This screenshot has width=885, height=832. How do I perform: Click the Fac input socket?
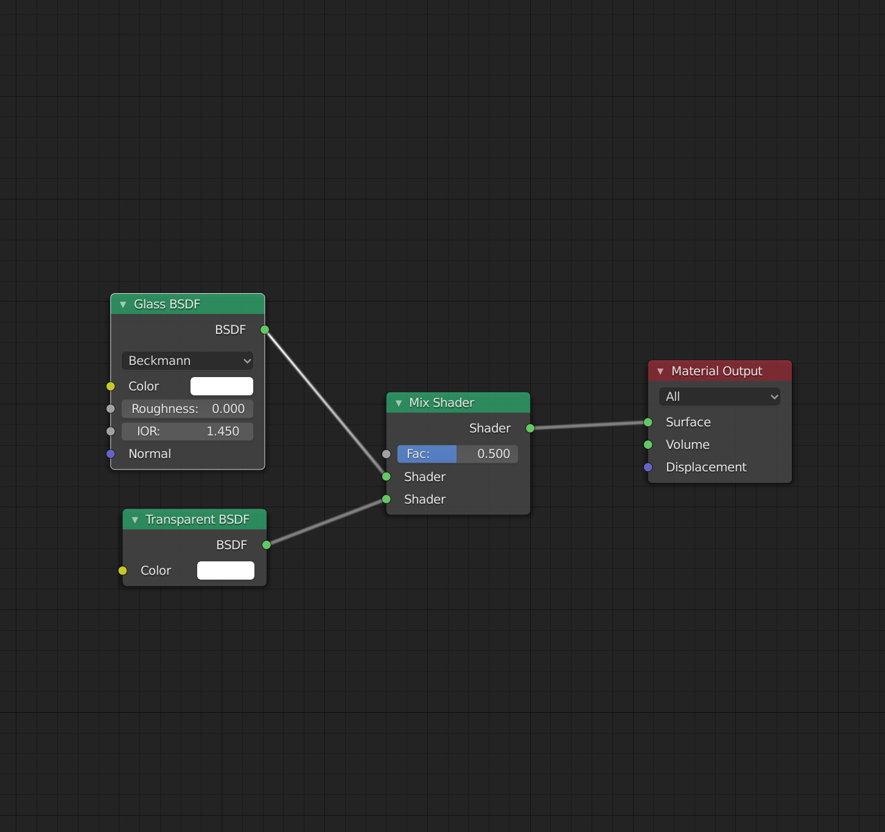point(387,454)
